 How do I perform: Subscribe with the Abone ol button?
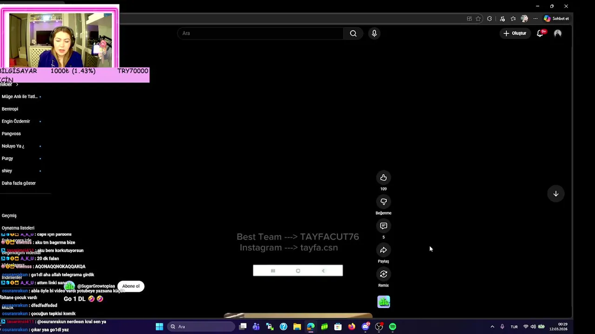131,286
